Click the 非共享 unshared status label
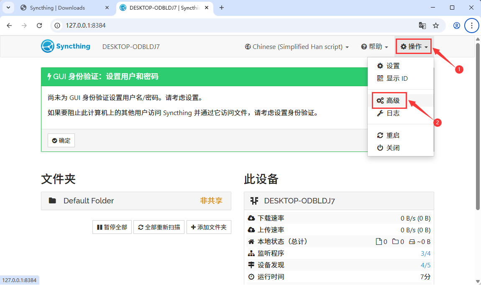The width and height of the screenshot is (481, 285). coord(211,200)
